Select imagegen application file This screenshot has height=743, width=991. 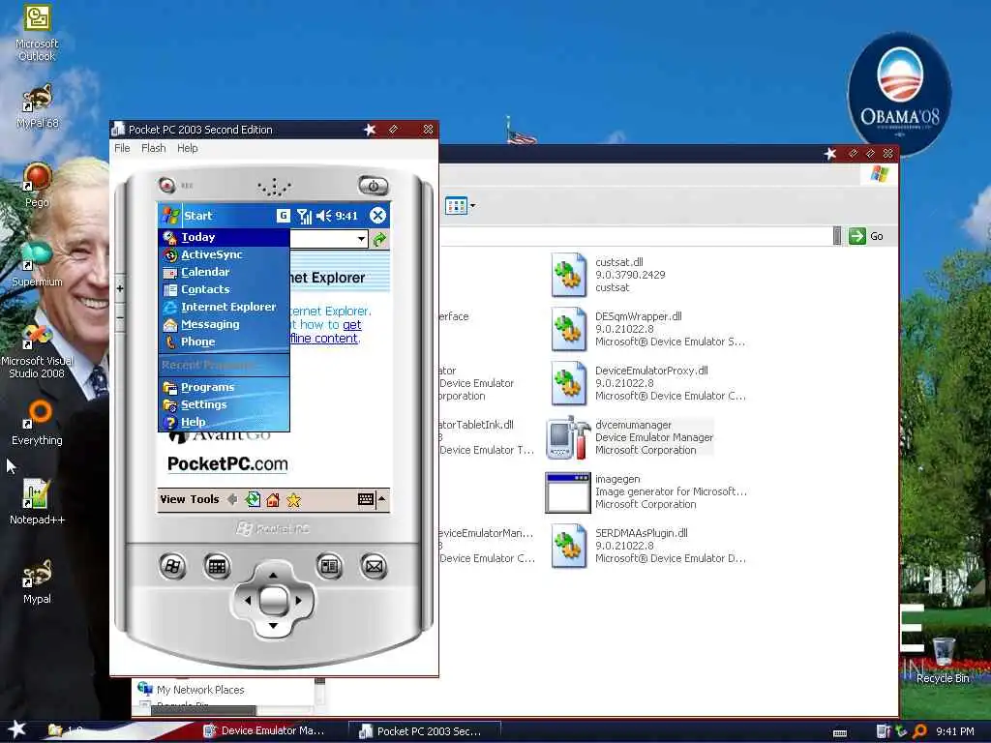(x=647, y=491)
